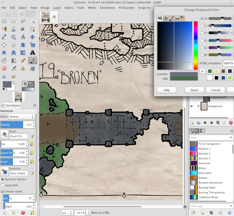Select the Text tool

(33, 53)
